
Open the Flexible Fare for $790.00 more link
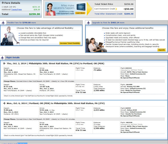click(21, 23)
